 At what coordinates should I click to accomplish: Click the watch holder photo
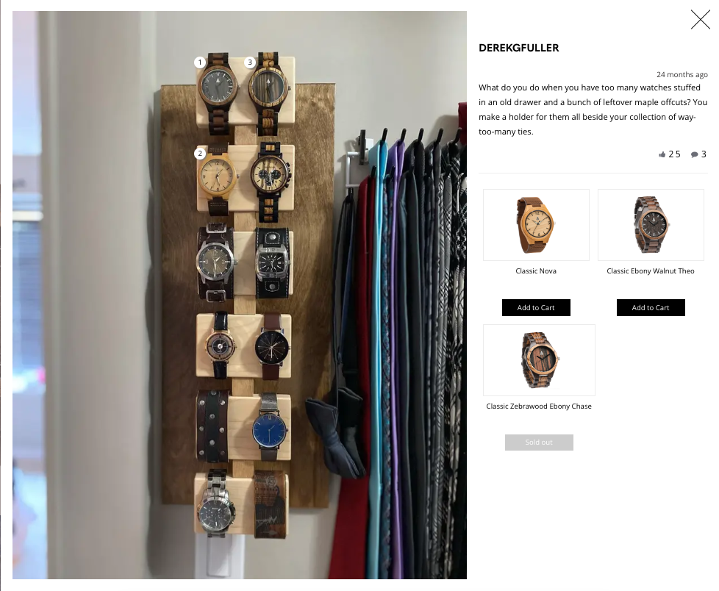(x=240, y=295)
